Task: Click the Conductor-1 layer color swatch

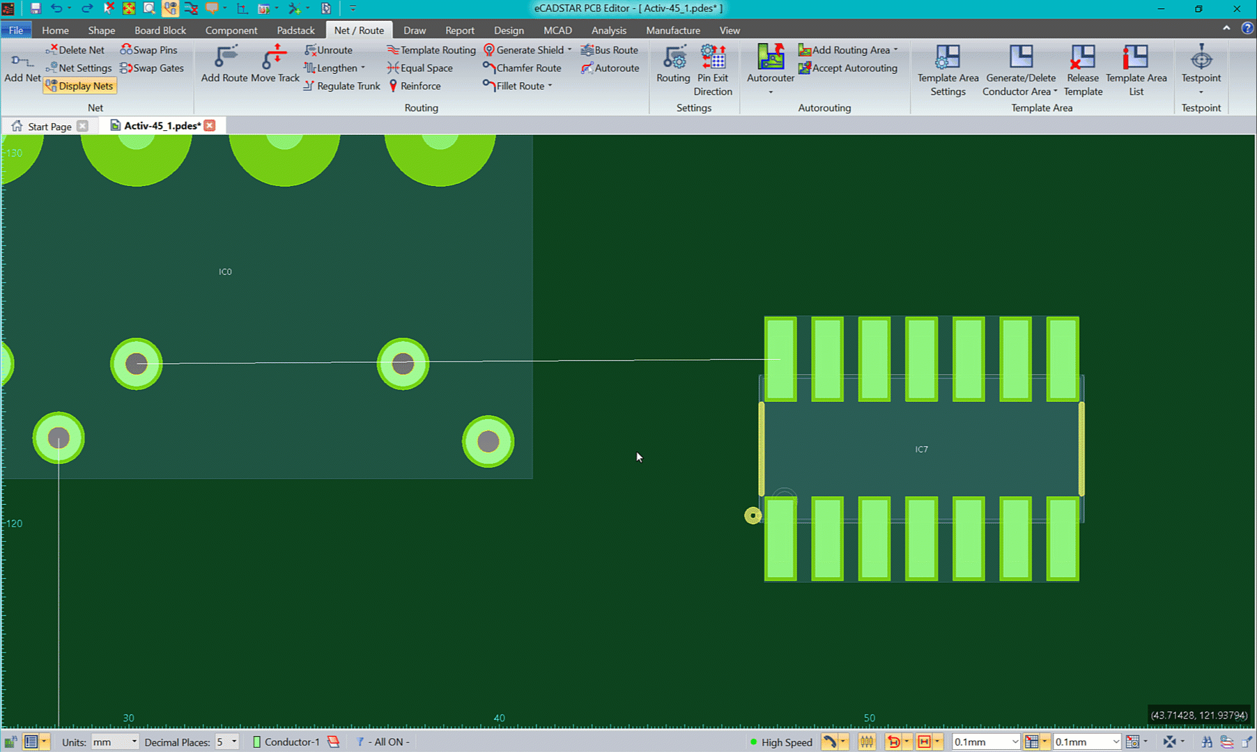Action: (x=256, y=742)
